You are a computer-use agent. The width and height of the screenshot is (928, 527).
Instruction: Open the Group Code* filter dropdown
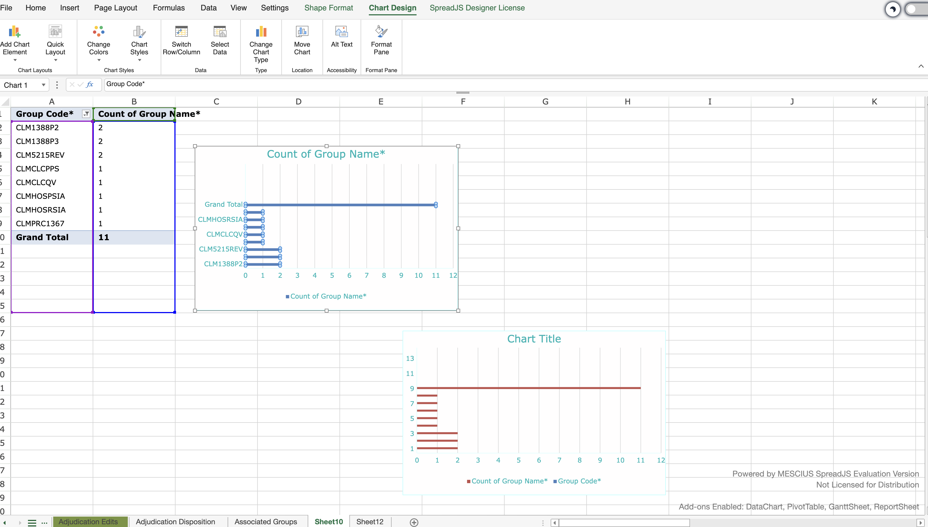[x=86, y=114]
